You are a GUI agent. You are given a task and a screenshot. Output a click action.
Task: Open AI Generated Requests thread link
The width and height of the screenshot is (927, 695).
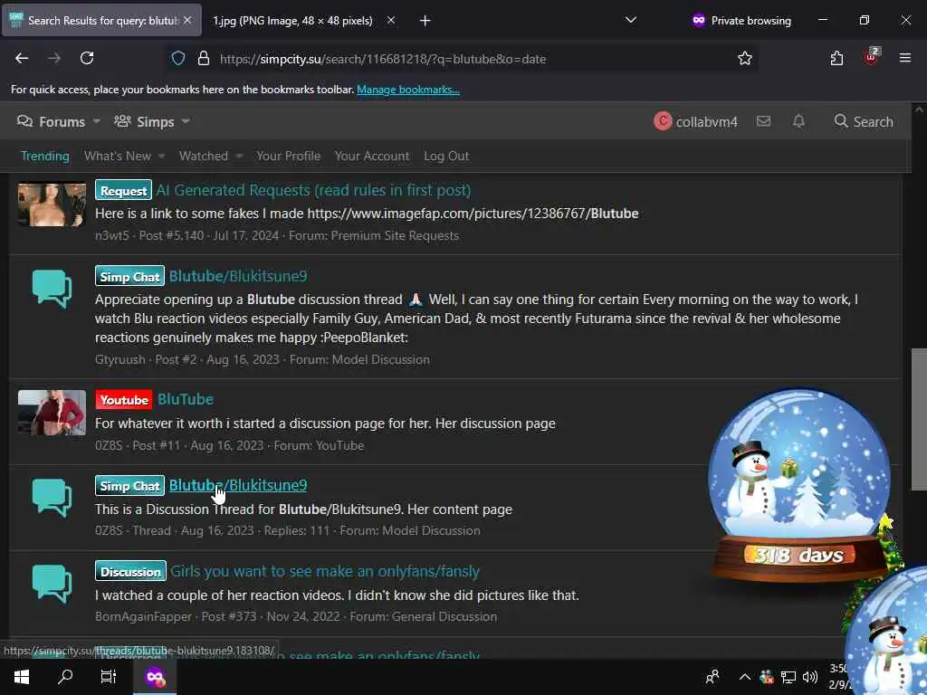click(313, 190)
